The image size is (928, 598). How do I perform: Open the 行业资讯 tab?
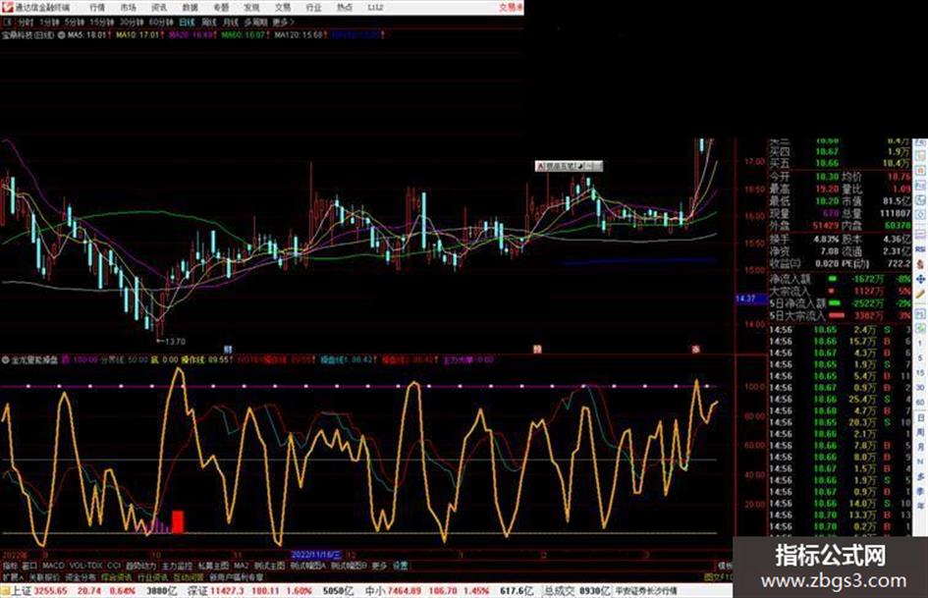[152, 576]
